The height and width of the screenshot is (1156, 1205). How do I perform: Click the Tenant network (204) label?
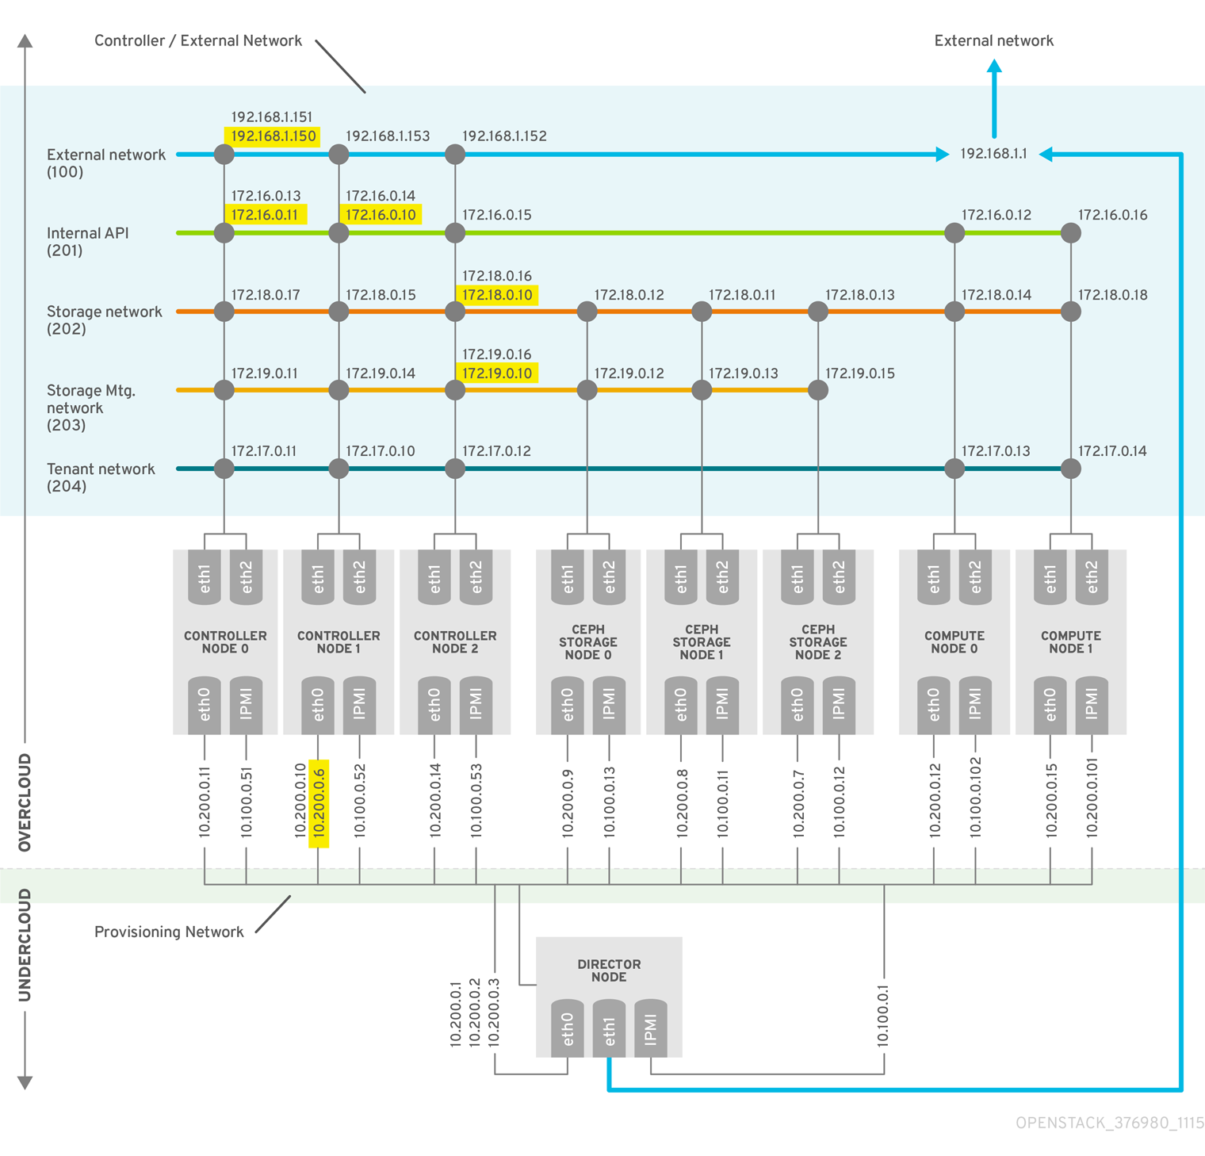(x=101, y=477)
